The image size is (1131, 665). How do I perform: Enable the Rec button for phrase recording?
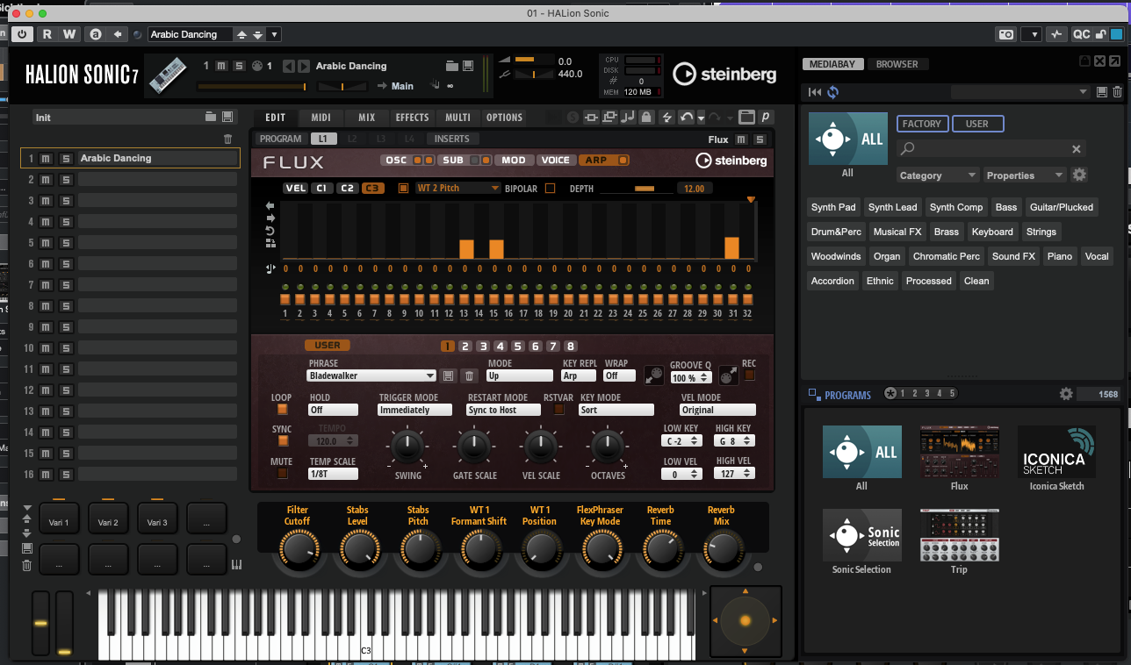(749, 375)
